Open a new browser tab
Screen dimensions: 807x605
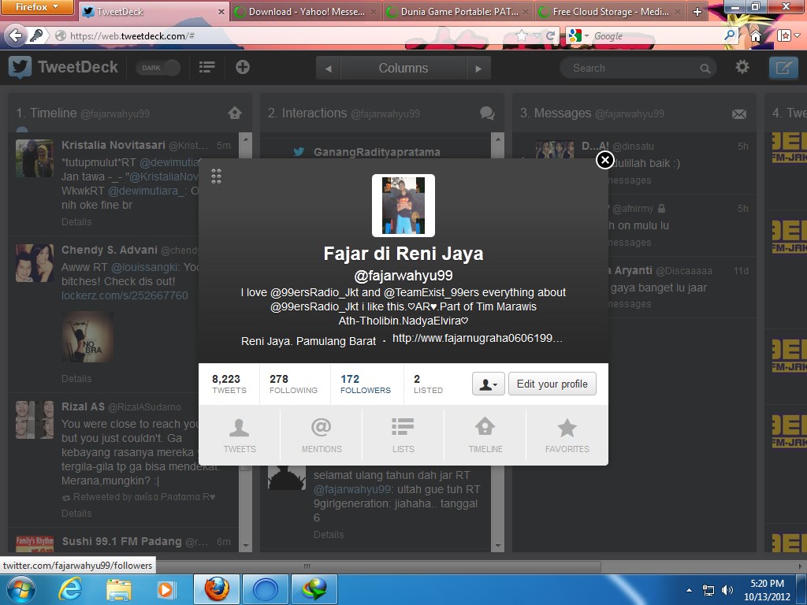[x=697, y=11]
